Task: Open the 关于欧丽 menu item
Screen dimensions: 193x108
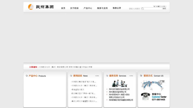Action: (74, 8)
